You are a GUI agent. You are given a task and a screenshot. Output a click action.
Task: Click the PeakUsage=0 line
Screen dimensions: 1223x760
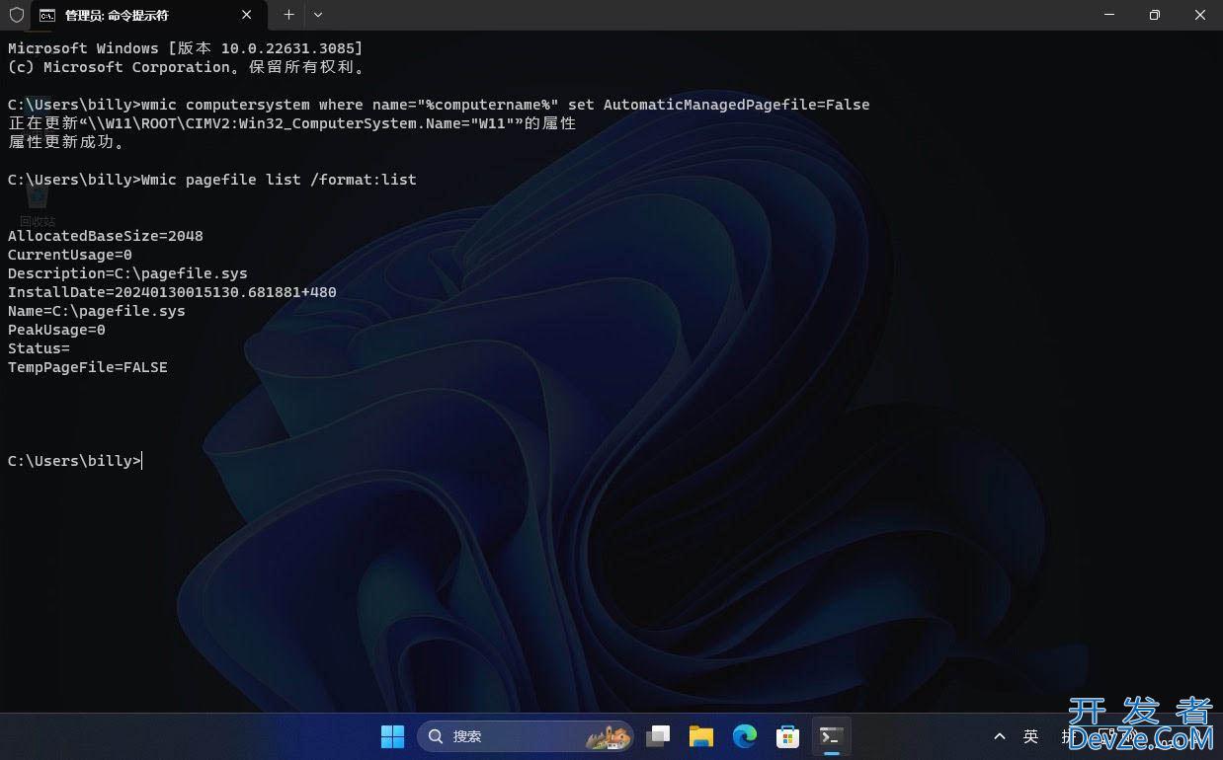pos(56,330)
